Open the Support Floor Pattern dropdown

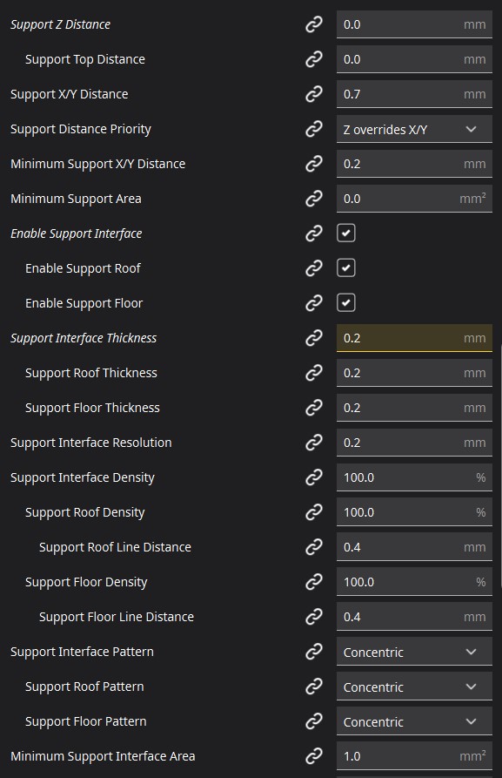413,721
